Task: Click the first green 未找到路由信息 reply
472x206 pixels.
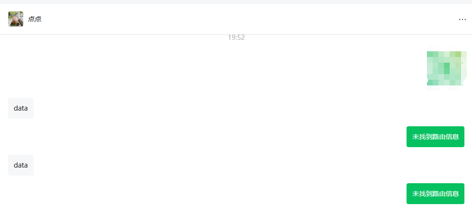Action: 435,137
